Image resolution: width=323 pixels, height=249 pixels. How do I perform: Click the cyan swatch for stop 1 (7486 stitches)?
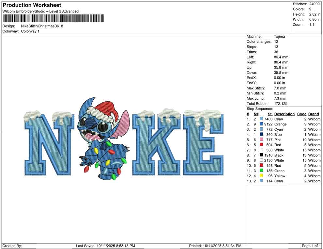point(261,119)
